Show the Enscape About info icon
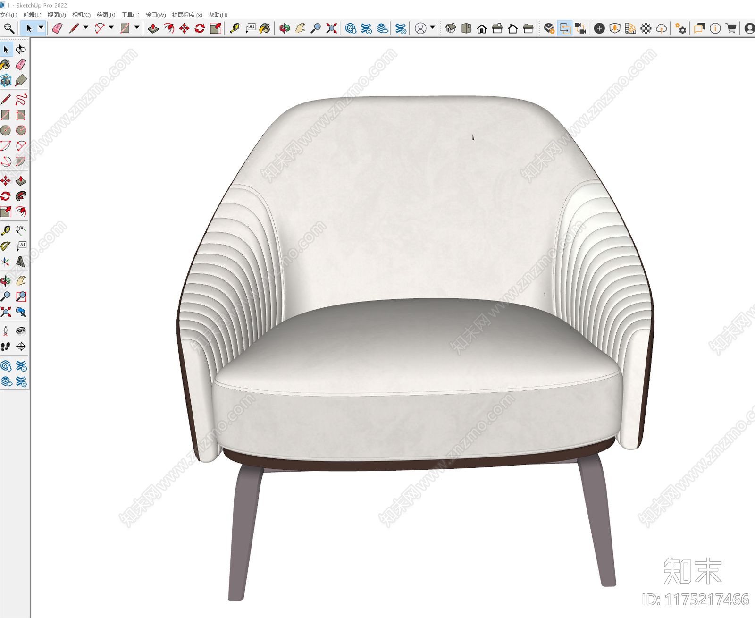The height and width of the screenshot is (618, 755). pyautogui.click(x=715, y=28)
